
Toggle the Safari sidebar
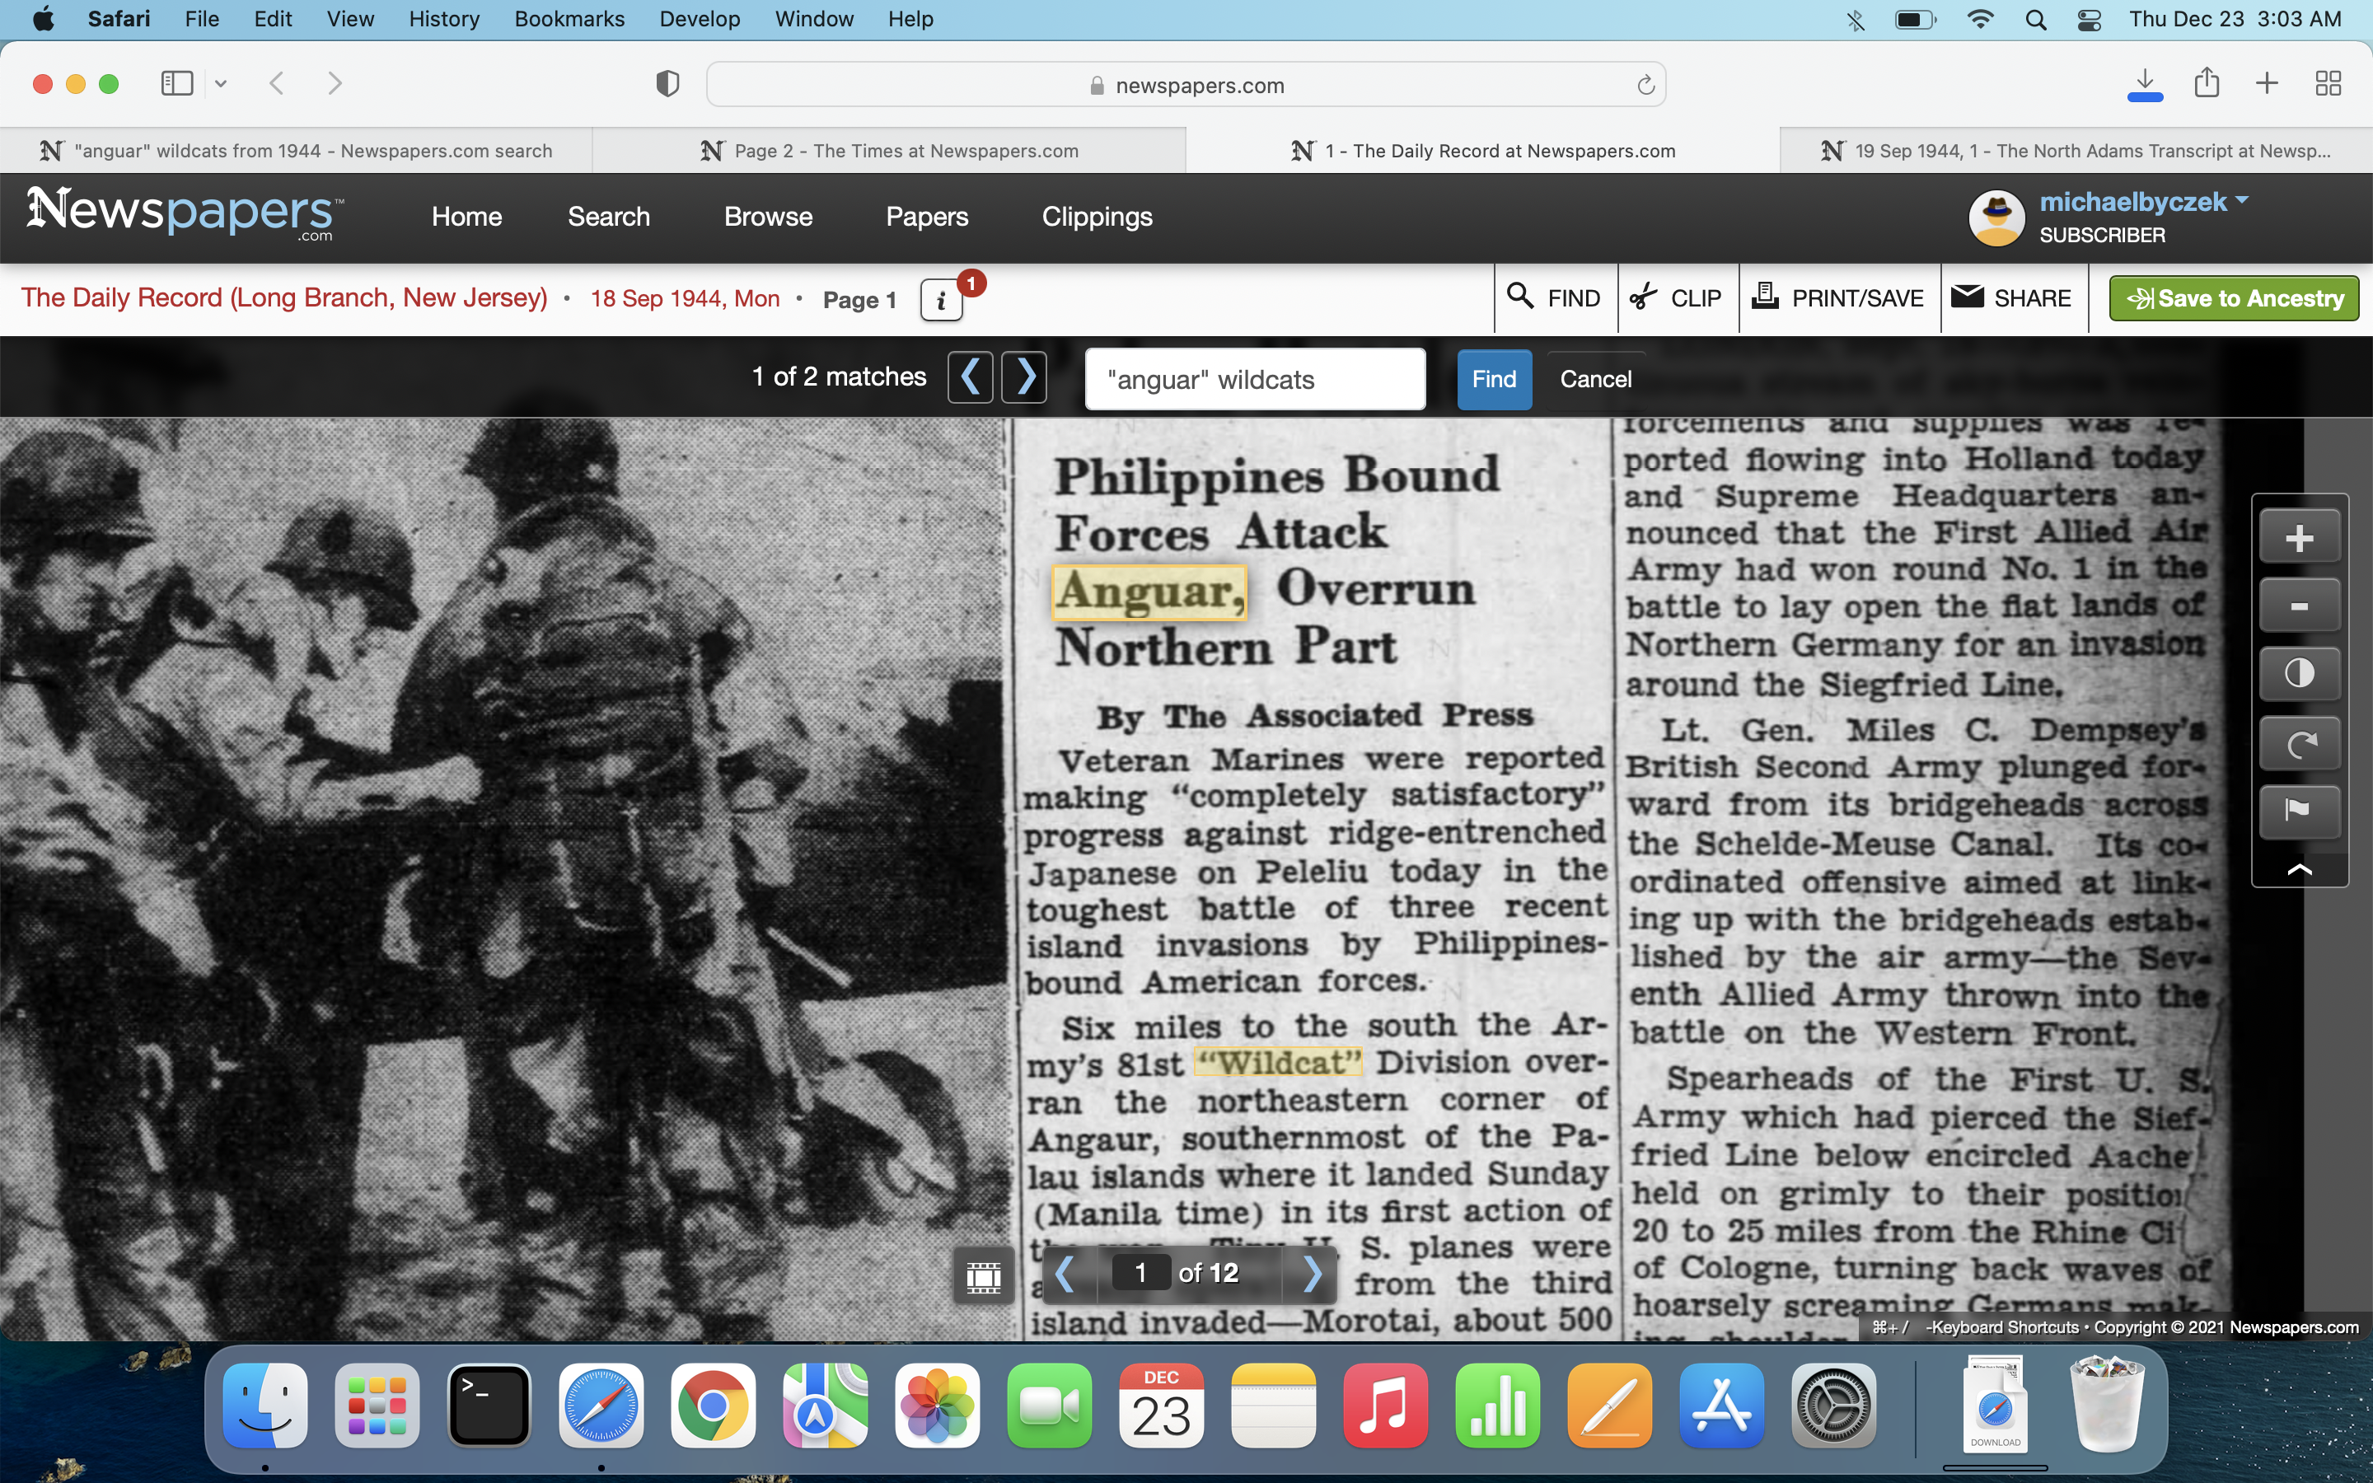pyautogui.click(x=177, y=83)
